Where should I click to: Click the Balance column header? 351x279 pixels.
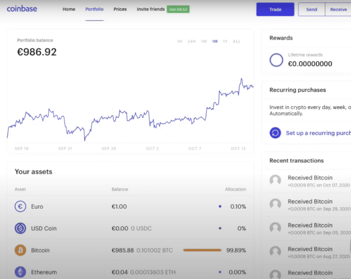coord(120,189)
